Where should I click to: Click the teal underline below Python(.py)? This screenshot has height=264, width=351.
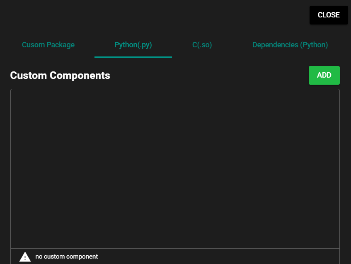click(x=133, y=57)
